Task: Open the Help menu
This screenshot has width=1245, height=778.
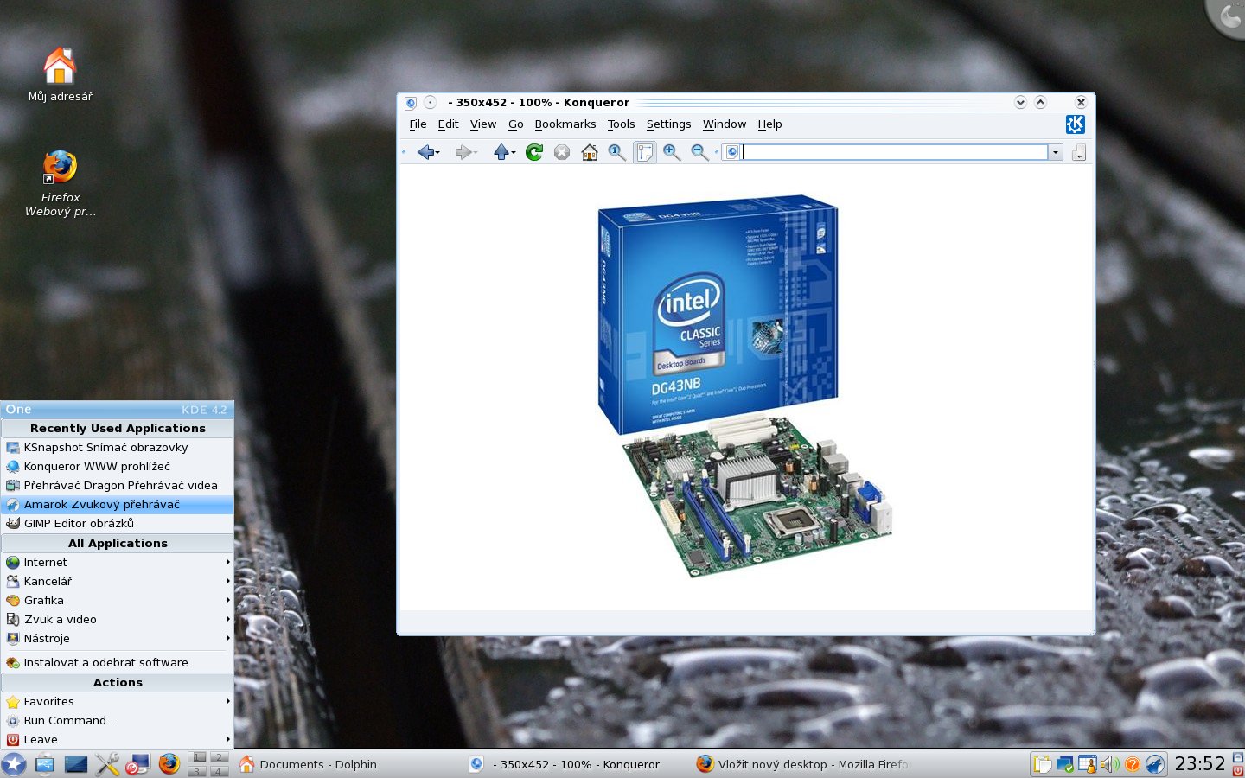Action: [769, 124]
